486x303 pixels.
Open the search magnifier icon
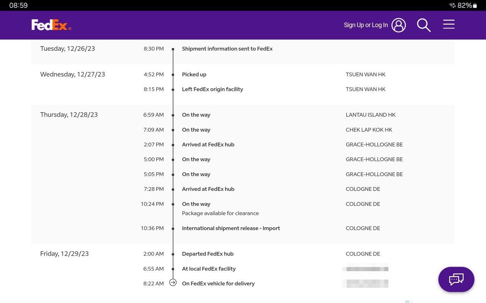(x=424, y=25)
